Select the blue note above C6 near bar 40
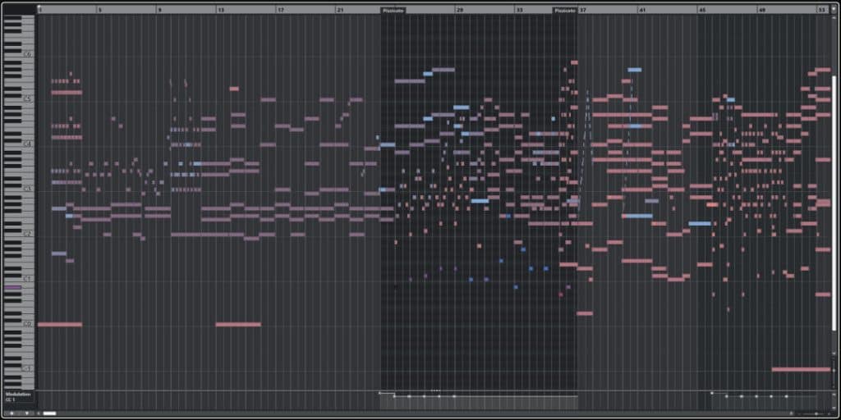This screenshot has height=420, width=841. click(634, 71)
